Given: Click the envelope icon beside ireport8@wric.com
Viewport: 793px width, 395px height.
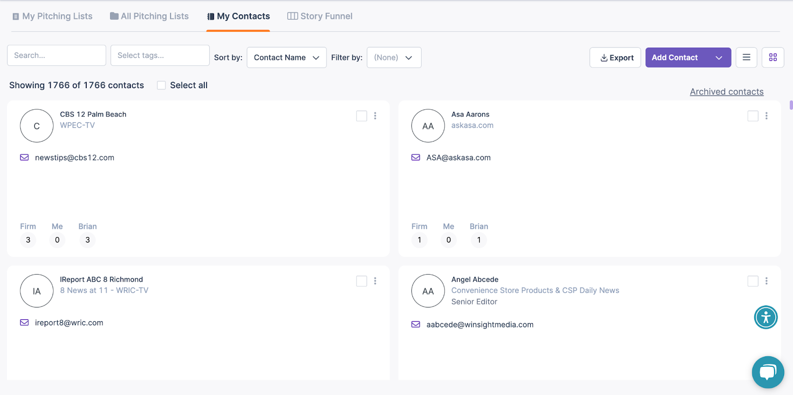Looking at the screenshot, I should pos(24,322).
